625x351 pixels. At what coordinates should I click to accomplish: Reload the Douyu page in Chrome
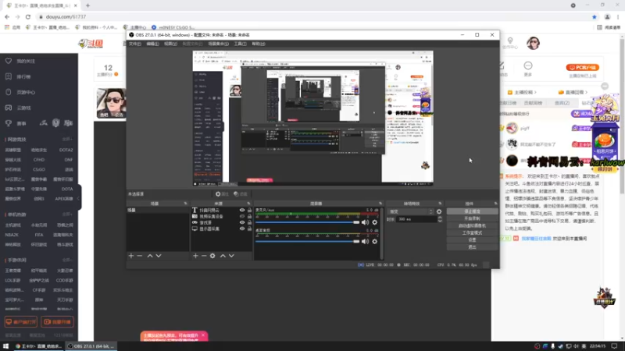point(28,16)
